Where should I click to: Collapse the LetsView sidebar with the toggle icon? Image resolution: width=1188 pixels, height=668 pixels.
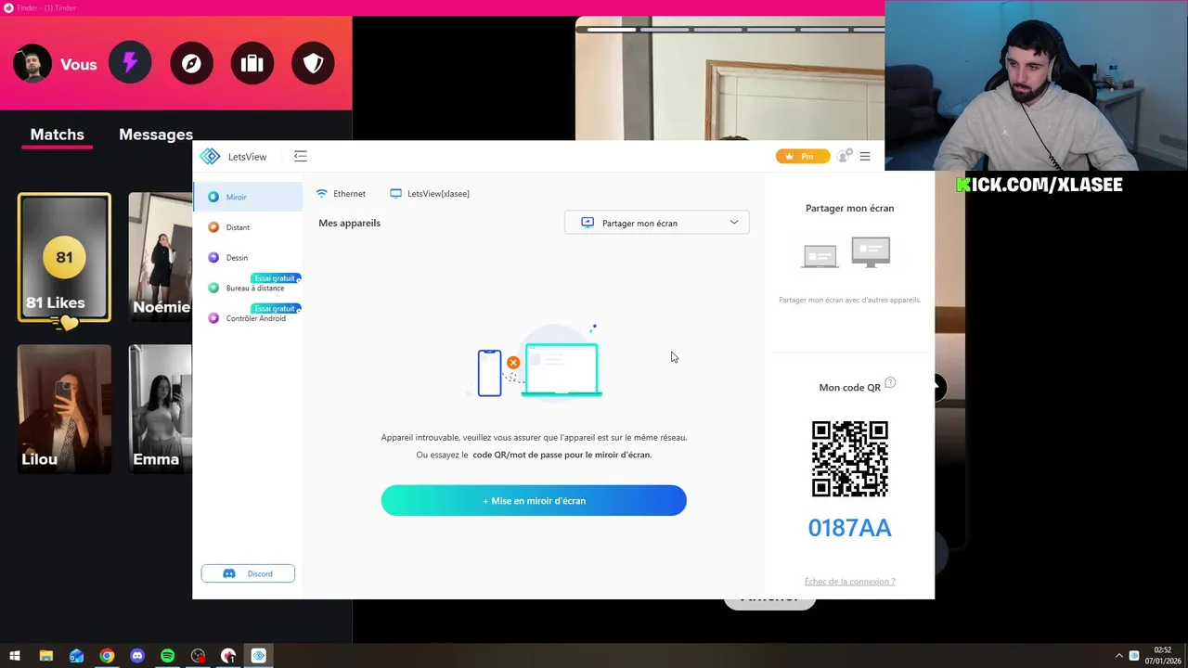[300, 156]
